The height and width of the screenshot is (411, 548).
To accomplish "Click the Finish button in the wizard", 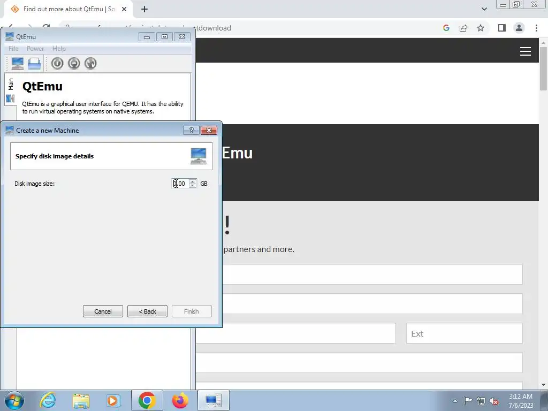I will click(192, 311).
